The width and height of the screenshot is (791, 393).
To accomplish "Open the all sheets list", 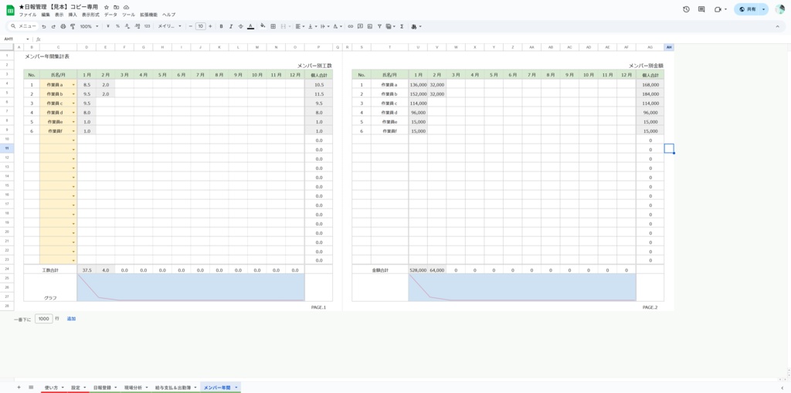I will 31,387.
